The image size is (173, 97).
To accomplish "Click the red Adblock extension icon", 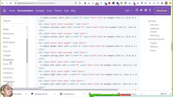I will (x=109, y=3).
